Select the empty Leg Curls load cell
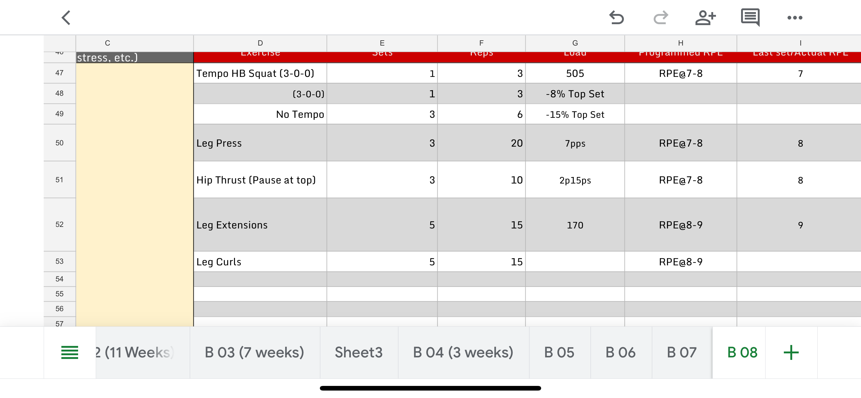Viewport: 861px width, 398px height. pos(575,262)
